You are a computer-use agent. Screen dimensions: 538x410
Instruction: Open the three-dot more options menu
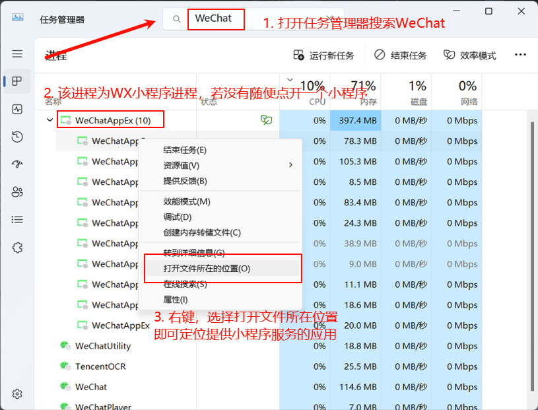[520, 55]
